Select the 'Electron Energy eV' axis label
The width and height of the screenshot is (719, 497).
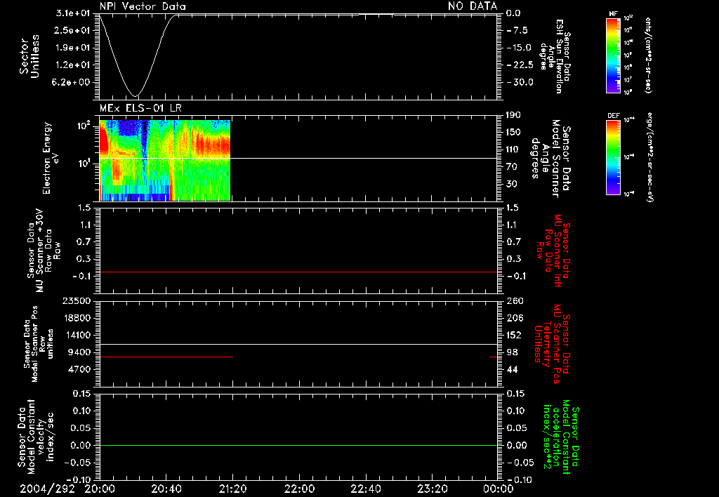pyautogui.click(x=51, y=158)
